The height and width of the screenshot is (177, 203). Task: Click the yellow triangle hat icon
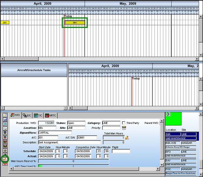click(x=5, y=150)
